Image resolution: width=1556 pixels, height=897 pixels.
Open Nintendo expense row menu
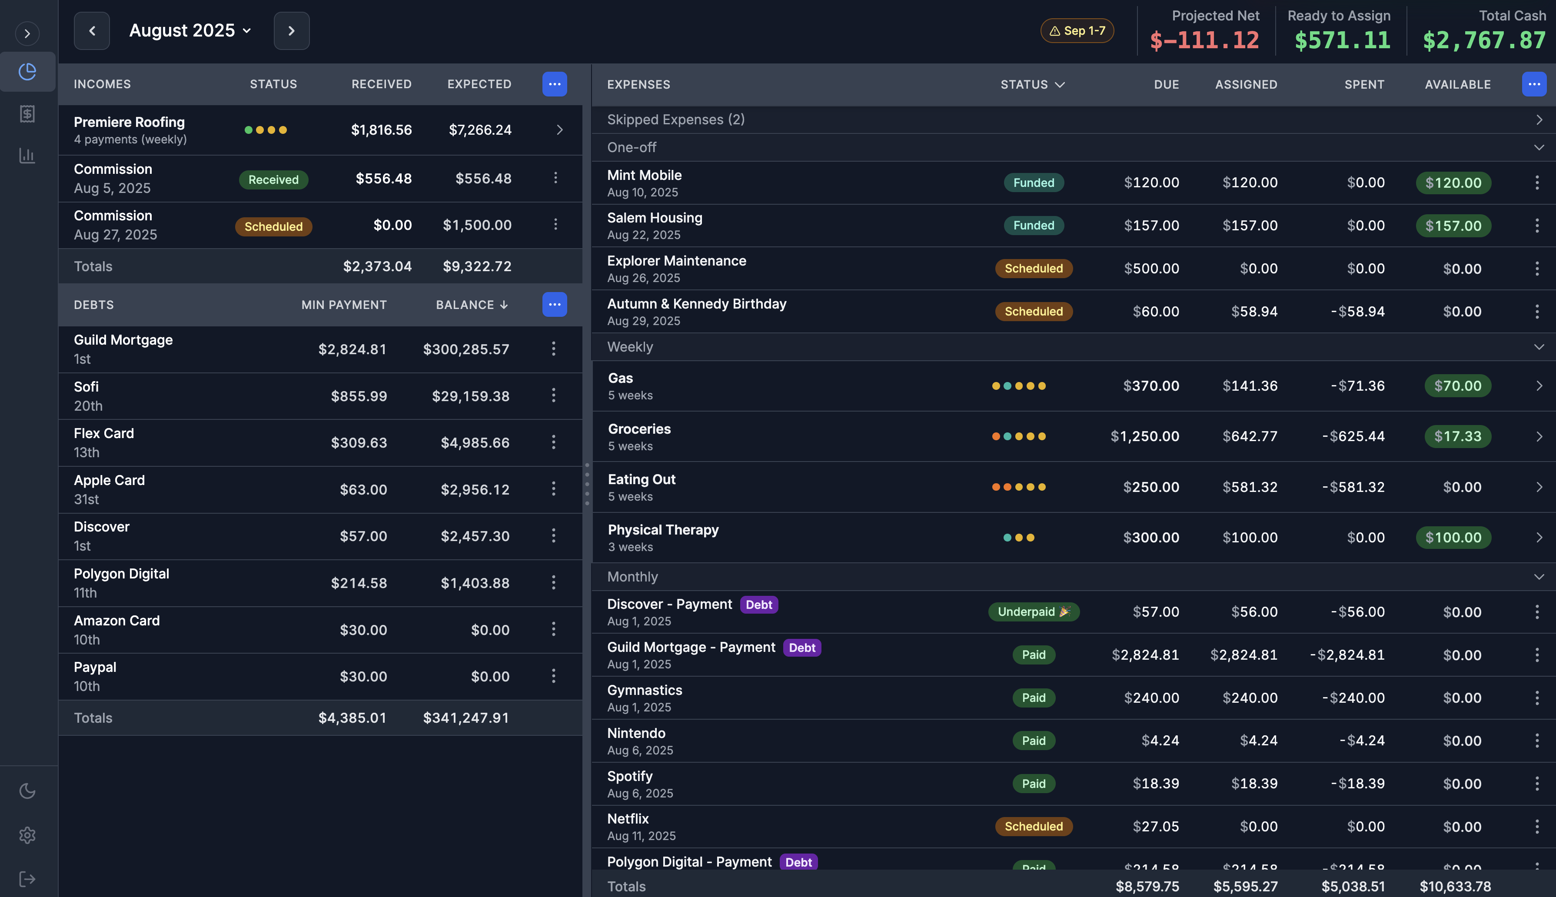tap(1537, 741)
